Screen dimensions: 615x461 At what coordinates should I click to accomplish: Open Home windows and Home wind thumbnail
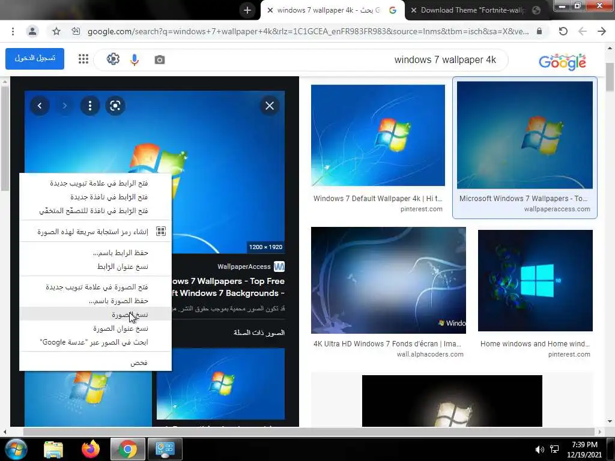click(535, 280)
